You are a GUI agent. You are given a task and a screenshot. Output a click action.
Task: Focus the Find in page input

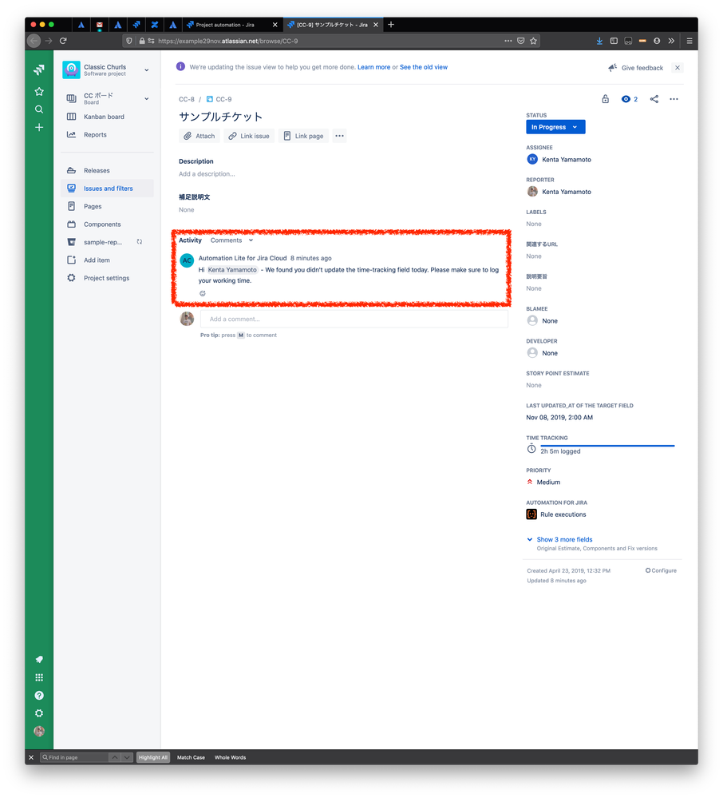click(x=75, y=758)
